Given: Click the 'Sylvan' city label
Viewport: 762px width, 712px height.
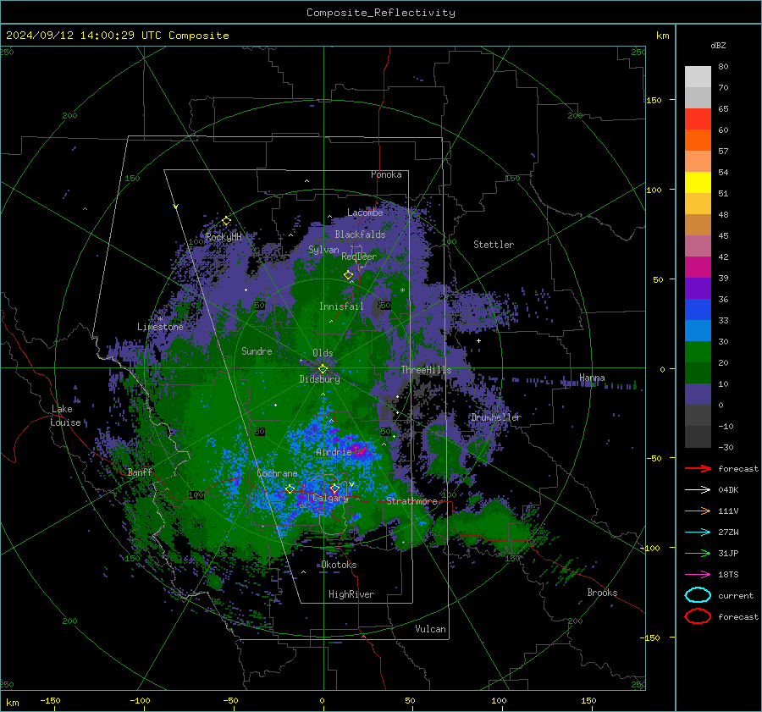Looking at the screenshot, I should click(323, 250).
